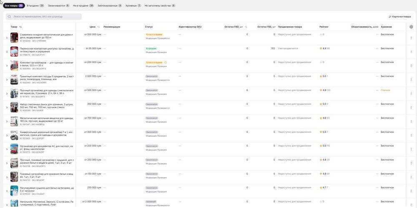Open the Карточки товара sort dropdown
This screenshot has width=417, height=208.
(402, 17)
